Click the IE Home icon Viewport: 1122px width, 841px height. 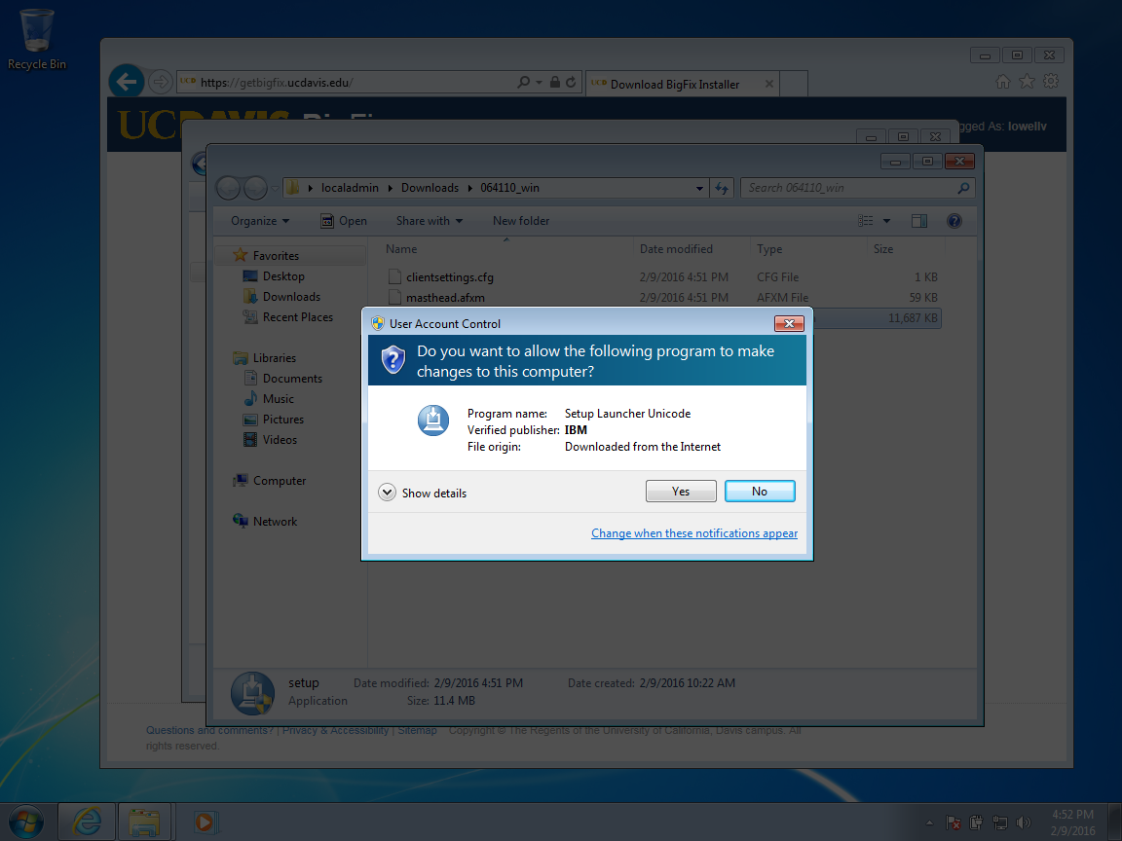[1002, 82]
